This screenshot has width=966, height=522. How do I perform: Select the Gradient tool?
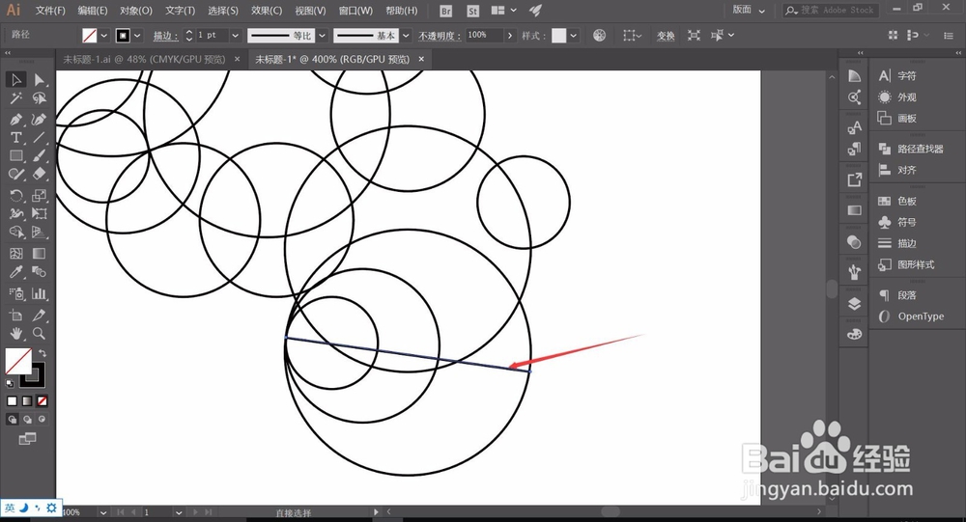click(x=40, y=253)
